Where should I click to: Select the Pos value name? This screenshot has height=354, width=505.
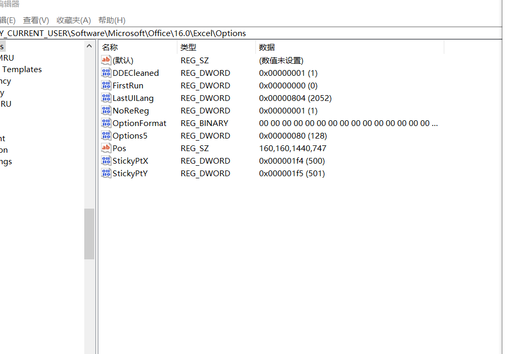[119, 149]
